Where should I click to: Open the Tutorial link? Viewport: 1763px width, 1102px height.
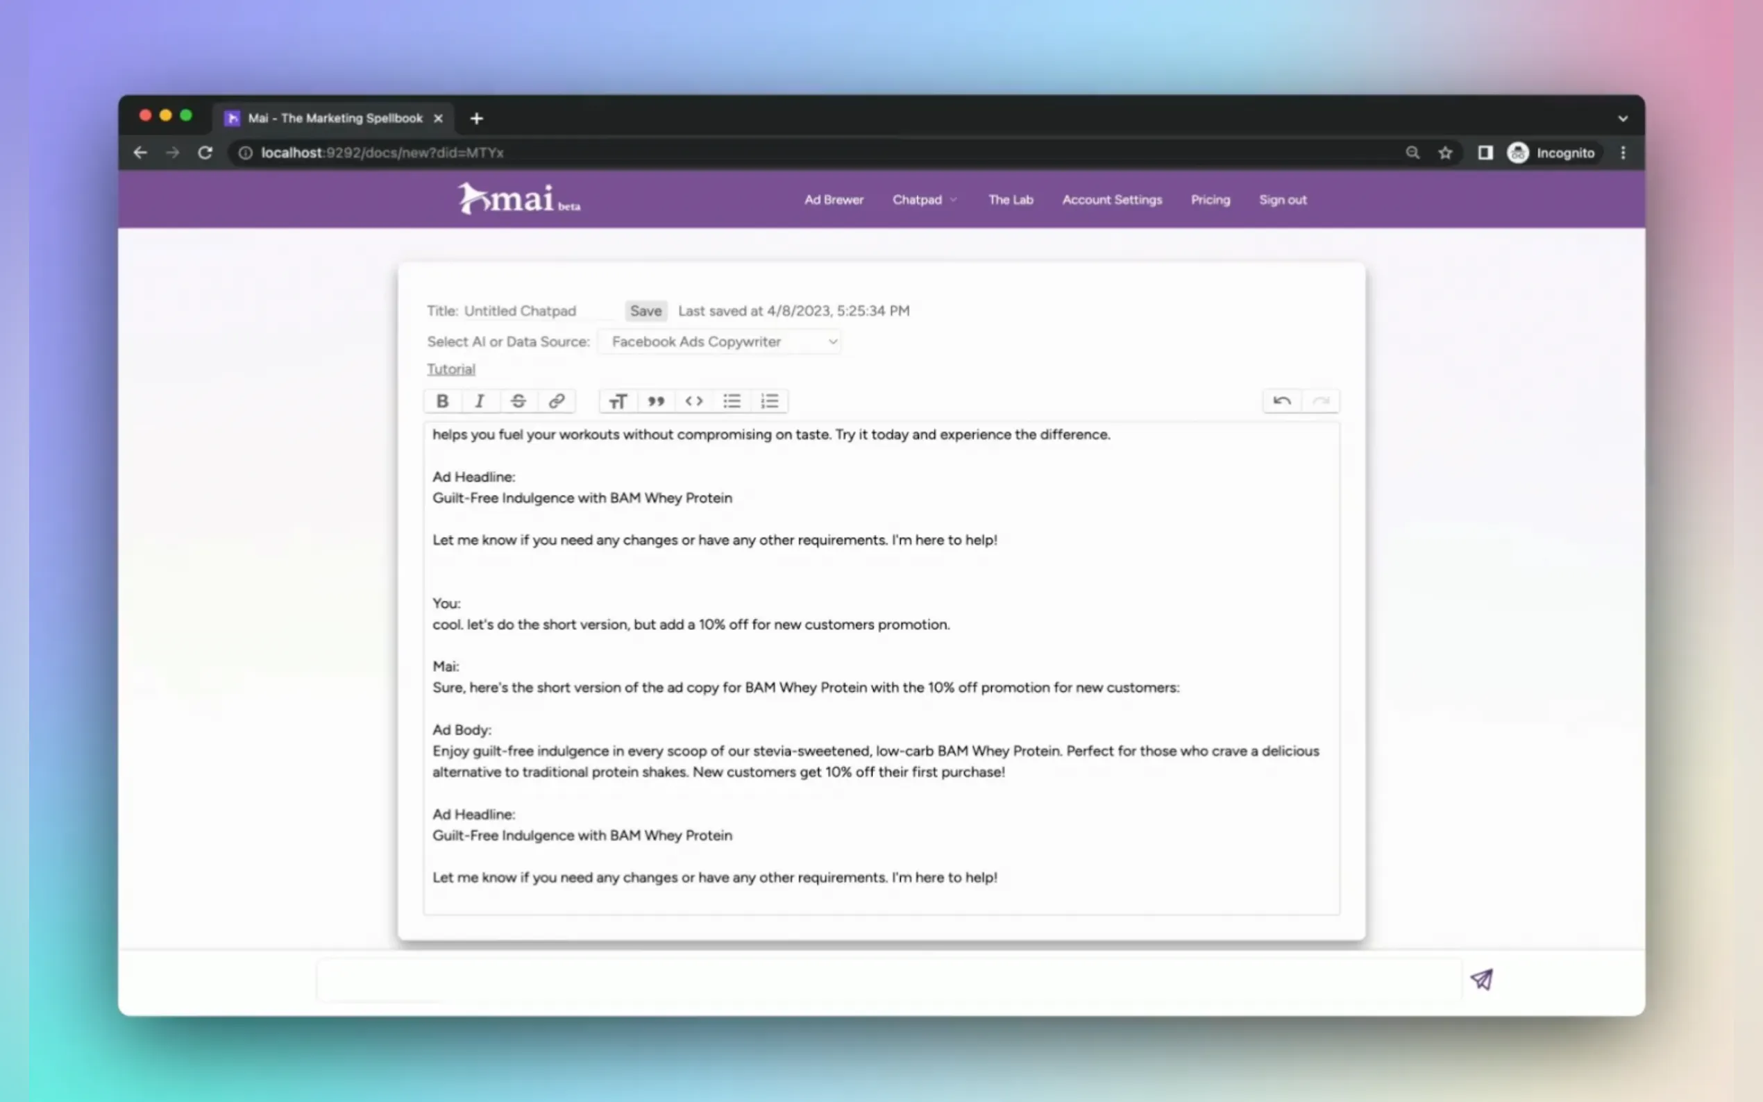point(450,369)
